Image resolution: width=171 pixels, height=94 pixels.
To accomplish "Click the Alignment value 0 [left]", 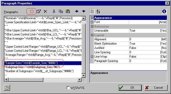I will tap(148, 39).
